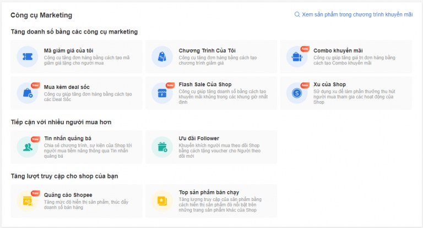The image size is (423, 228).
Task: Click New badge on Tin nhắn quảng bá
Action: (x=35, y=139)
